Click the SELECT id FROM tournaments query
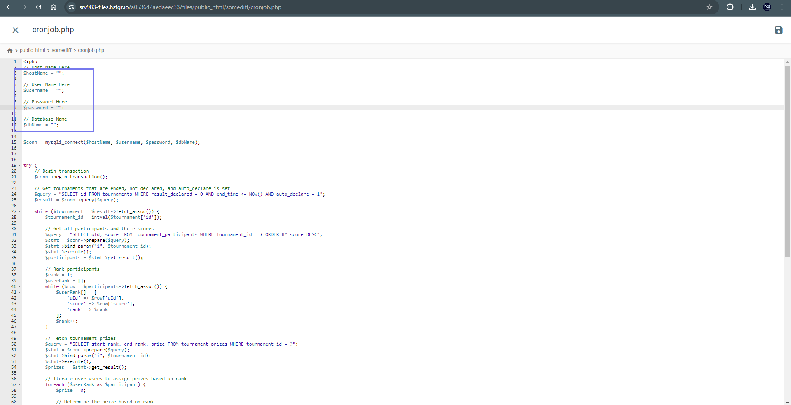 click(180, 194)
